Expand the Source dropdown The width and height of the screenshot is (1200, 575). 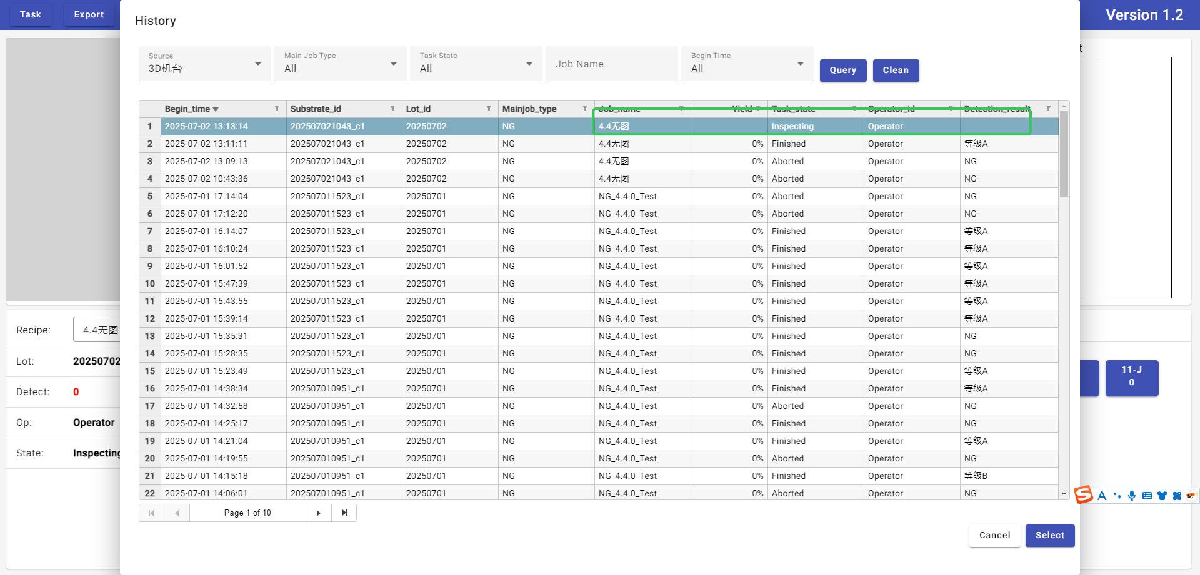[205, 64]
